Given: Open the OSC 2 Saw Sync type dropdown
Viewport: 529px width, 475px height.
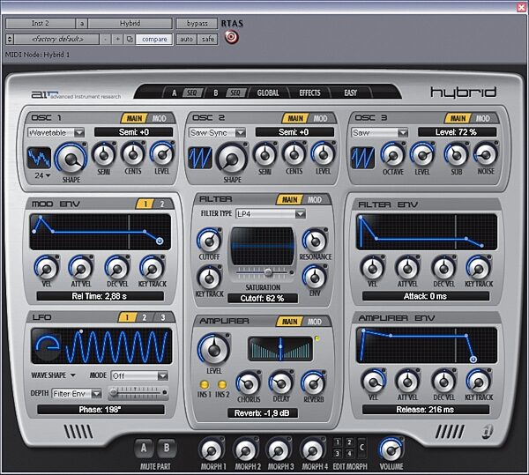Looking at the screenshot, I should click(217, 132).
